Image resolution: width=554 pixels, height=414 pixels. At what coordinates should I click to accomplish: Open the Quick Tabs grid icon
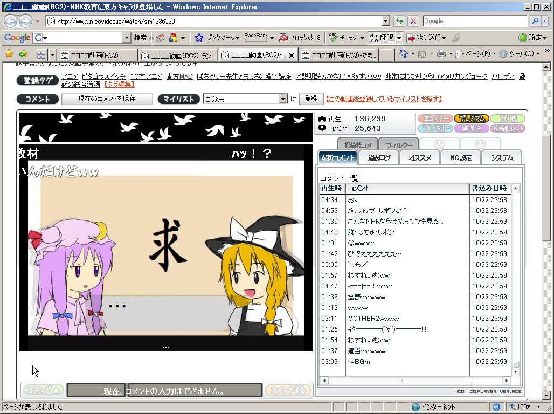pyautogui.click(x=41, y=55)
